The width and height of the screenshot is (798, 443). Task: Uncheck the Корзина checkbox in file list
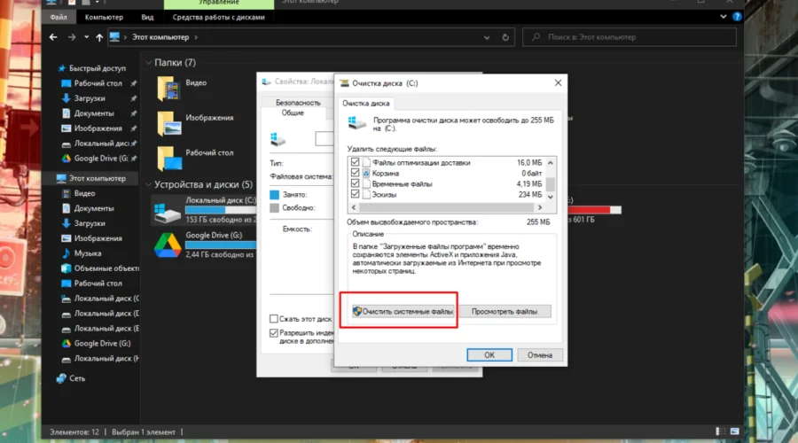pyautogui.click(x=356, y=174)
